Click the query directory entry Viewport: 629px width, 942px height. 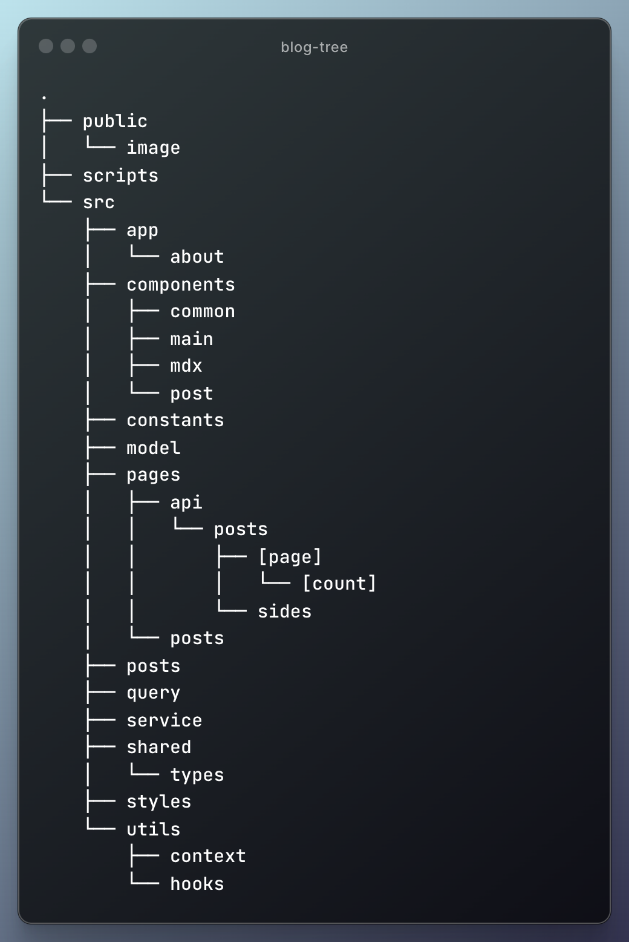coord(153,693)
